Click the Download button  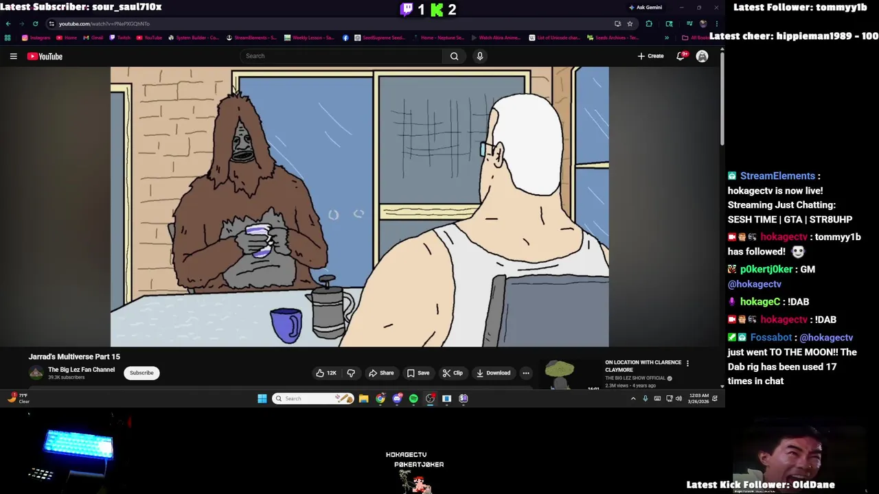[493, 373]
